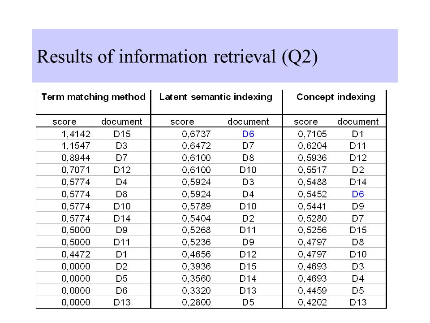This screenshot has width=430, height=323.
Task: Select the score cell 0,6472
Action: (x=182, y=145)
